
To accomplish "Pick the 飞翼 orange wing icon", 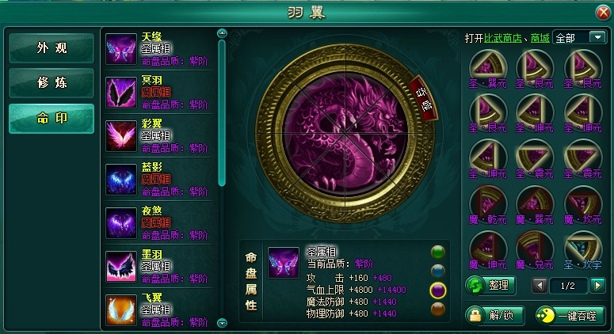I will point(121,310).
